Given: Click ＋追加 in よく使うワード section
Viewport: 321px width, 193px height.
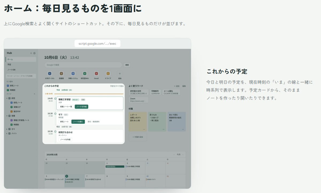Looking at the screenshot, I should point(177,86).
